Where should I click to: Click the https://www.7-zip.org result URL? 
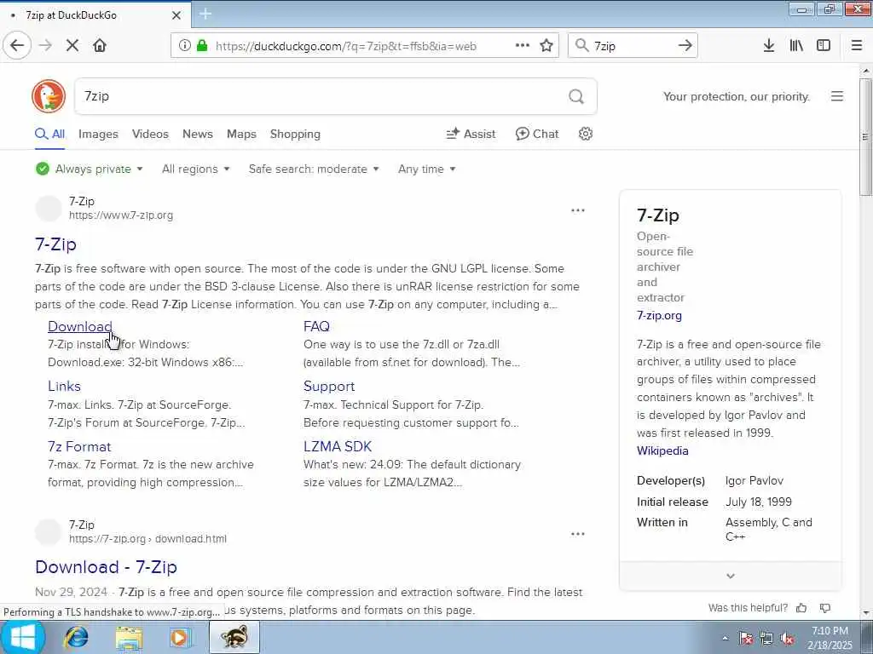[121, 215]
